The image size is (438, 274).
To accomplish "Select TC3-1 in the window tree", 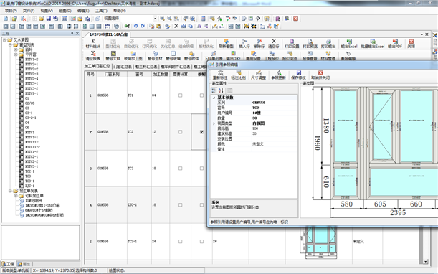I will pos(29,181).
